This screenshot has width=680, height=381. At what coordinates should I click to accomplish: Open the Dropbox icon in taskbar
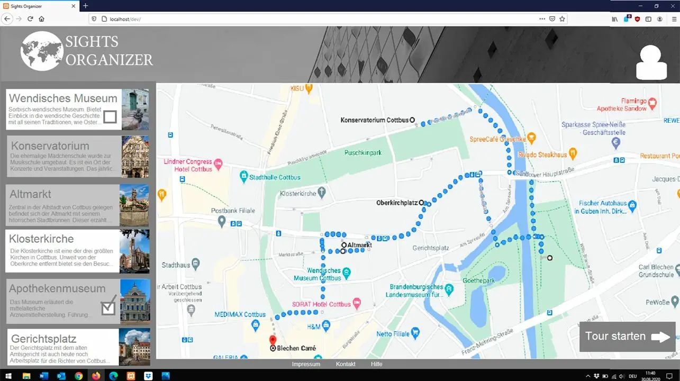pyautogui.click(x=148, y=376)
